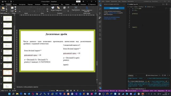The image size is (171, 96).
Task: Open the Переходы ribbon tab
Action: click(30, 5)
